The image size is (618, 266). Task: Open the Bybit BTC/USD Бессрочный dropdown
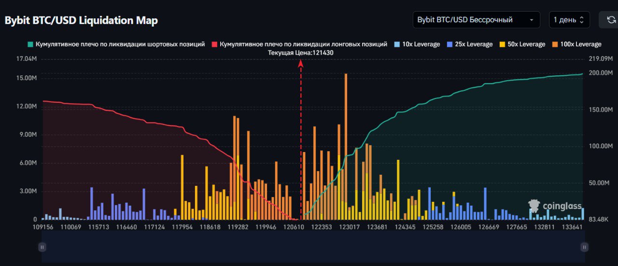pos(476,20)
